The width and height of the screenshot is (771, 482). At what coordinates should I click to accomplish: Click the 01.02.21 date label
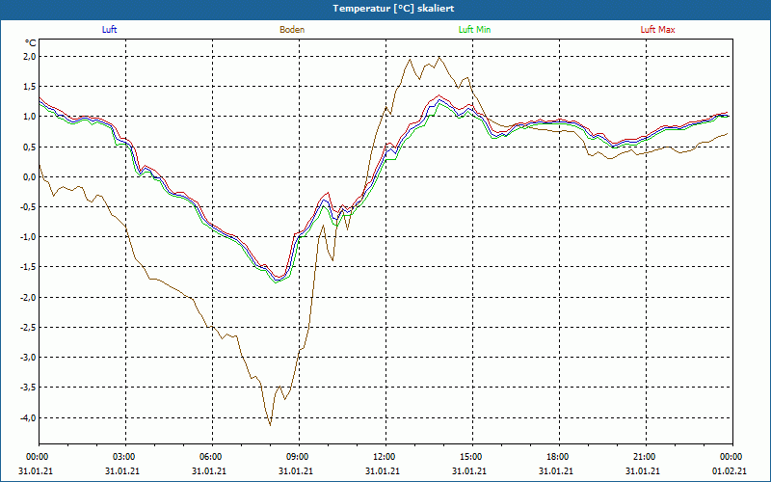730,470
